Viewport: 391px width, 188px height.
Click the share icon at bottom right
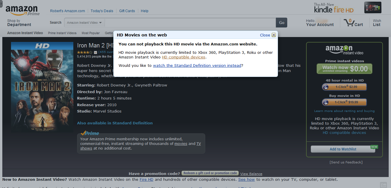383,185
